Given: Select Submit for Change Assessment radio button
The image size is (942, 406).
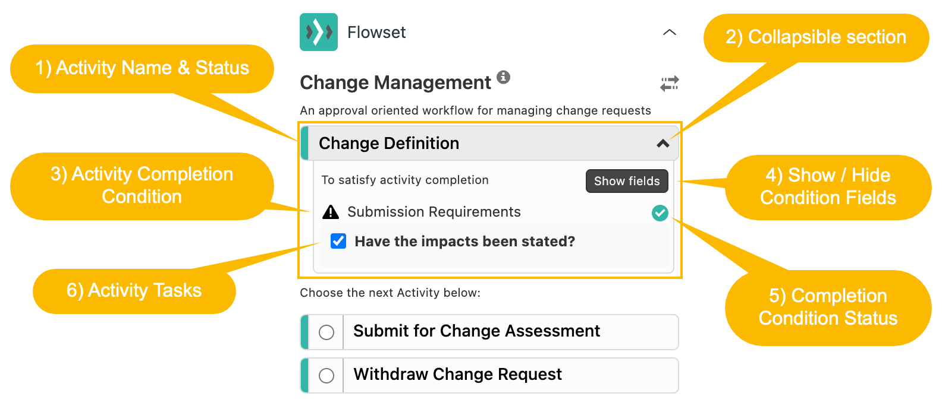Looking at the screenshot, I should (x=326, y=332).
